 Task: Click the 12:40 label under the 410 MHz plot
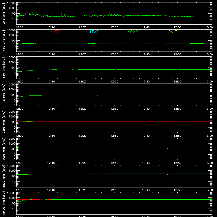tap(146, 55)
